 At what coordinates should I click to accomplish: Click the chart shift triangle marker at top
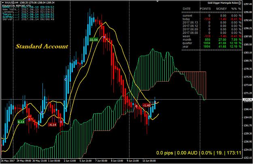point(157,1)
